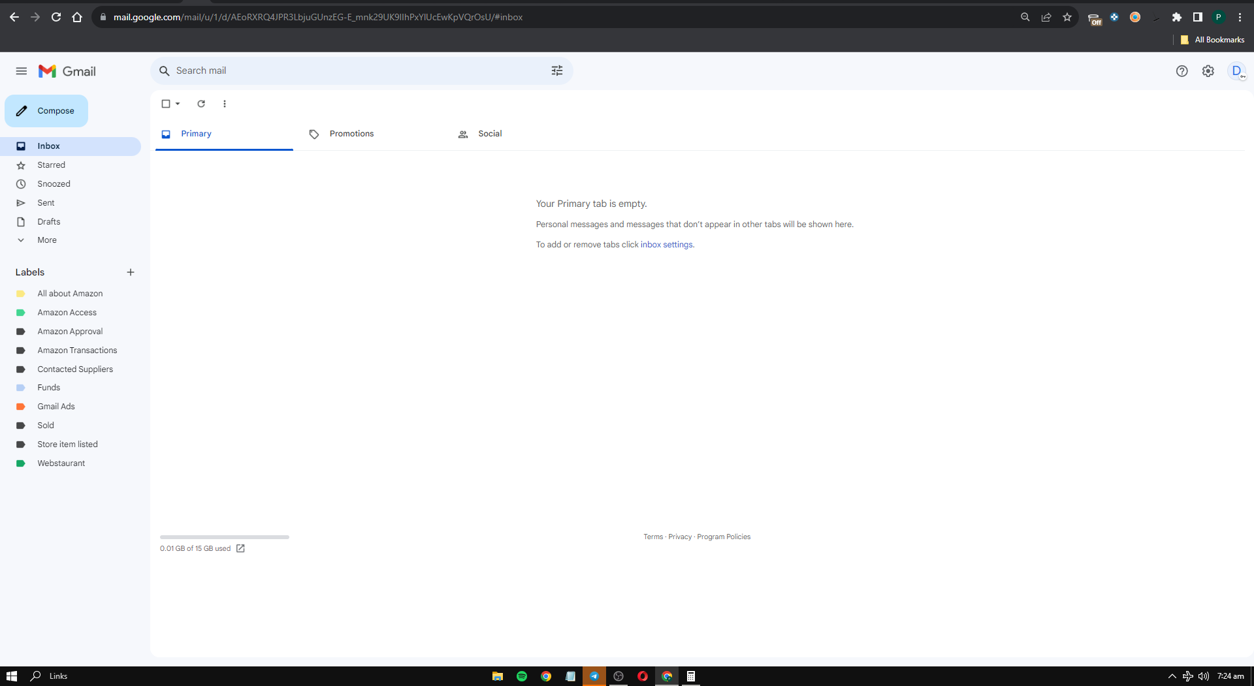This screenshot has width=1254, height=686.
Task: Compose a new email
Action: point(46,111)
